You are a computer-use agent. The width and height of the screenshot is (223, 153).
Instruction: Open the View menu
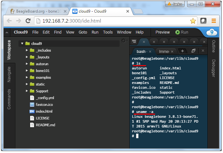tap(70, 32)
